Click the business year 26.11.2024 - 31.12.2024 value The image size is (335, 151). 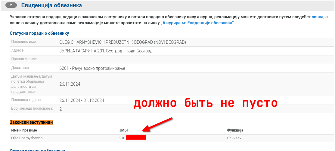coord(82,100)
